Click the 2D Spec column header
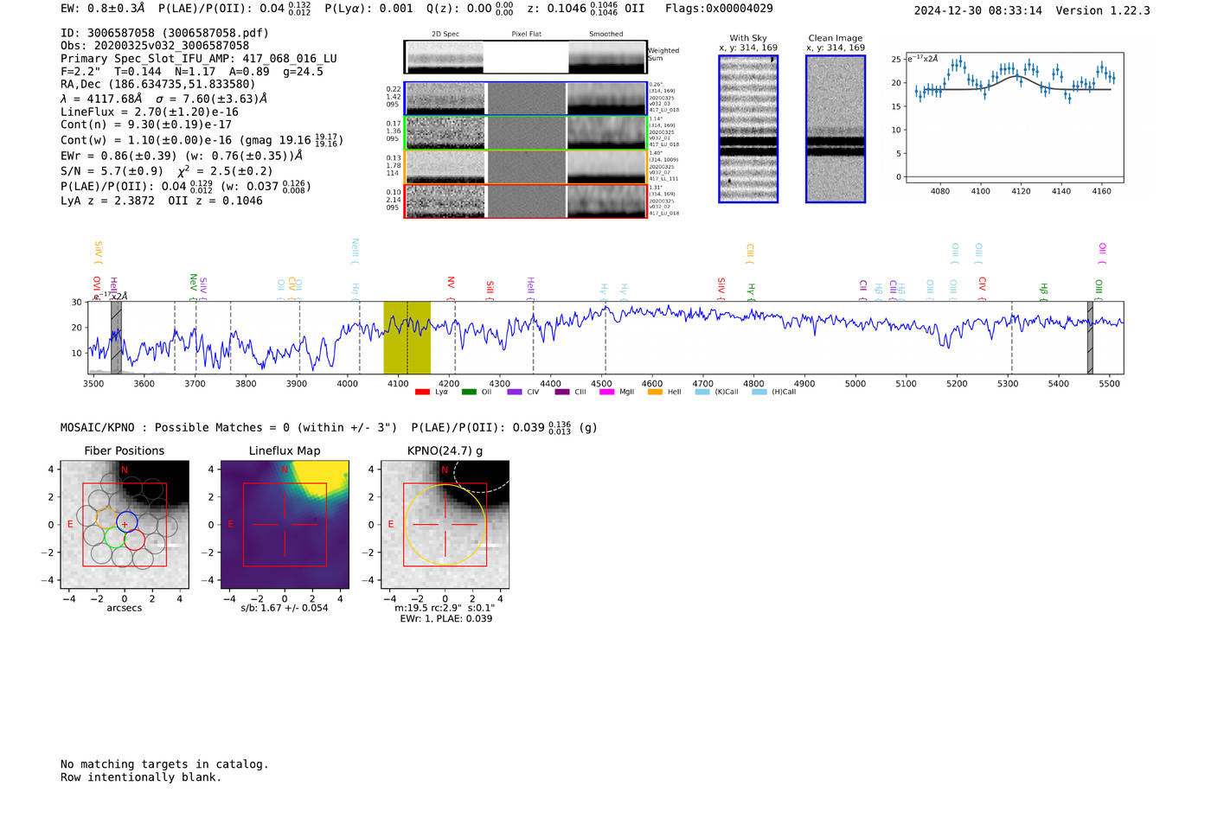1211x824 pixels. pos(445,34)
